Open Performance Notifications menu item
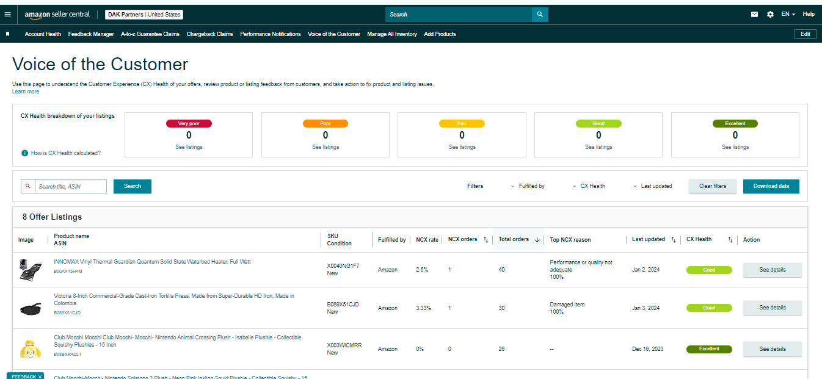This screenshot has width=822, height=379. pos(271,34)
